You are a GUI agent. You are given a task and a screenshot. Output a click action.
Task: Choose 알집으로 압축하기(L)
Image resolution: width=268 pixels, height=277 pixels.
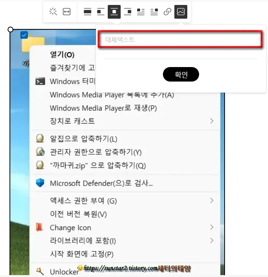click(x=84, y=139)
